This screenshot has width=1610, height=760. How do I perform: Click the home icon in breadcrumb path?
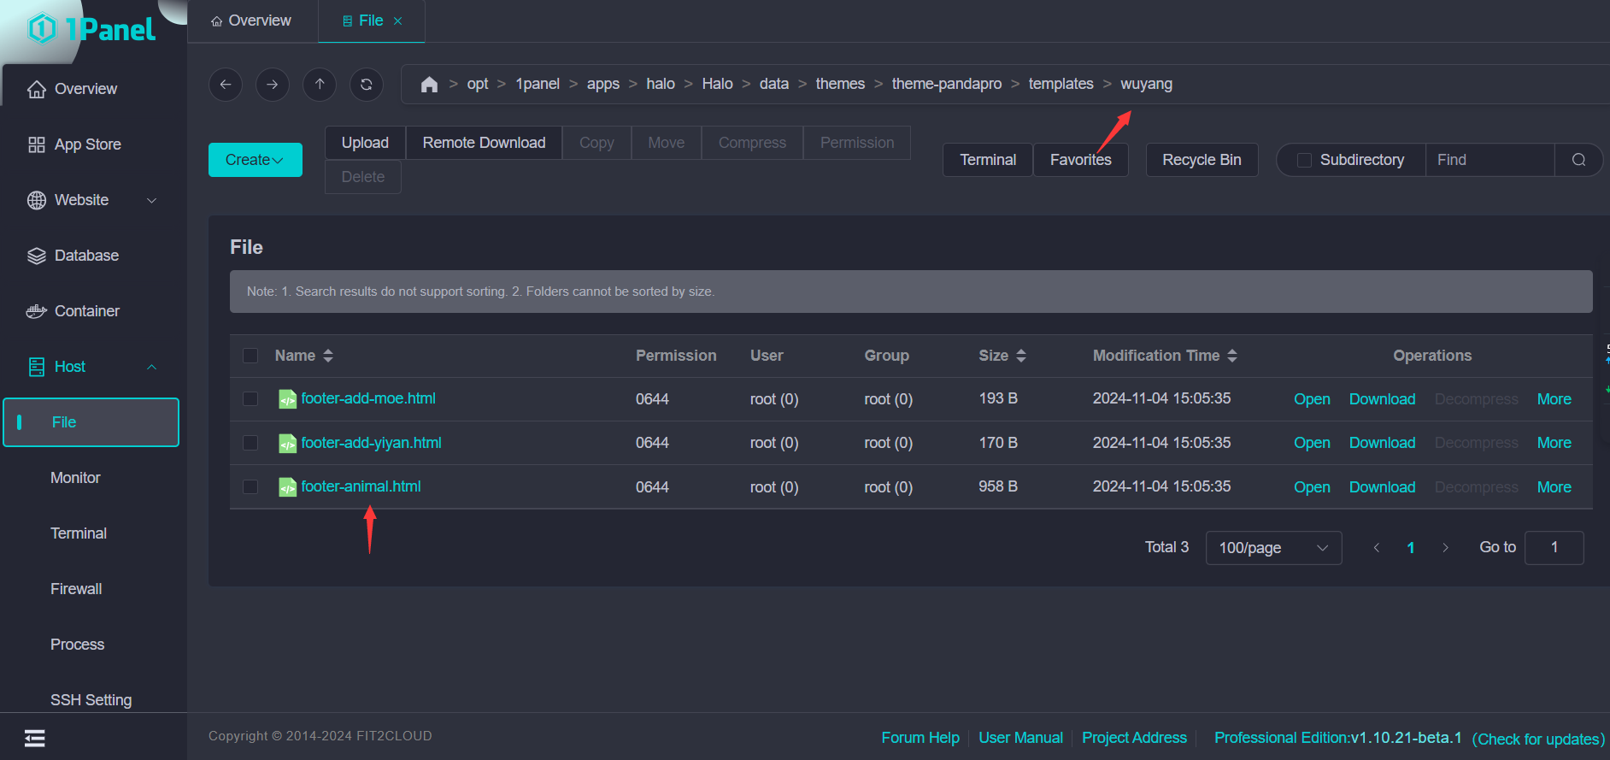(x=429, y=84)
